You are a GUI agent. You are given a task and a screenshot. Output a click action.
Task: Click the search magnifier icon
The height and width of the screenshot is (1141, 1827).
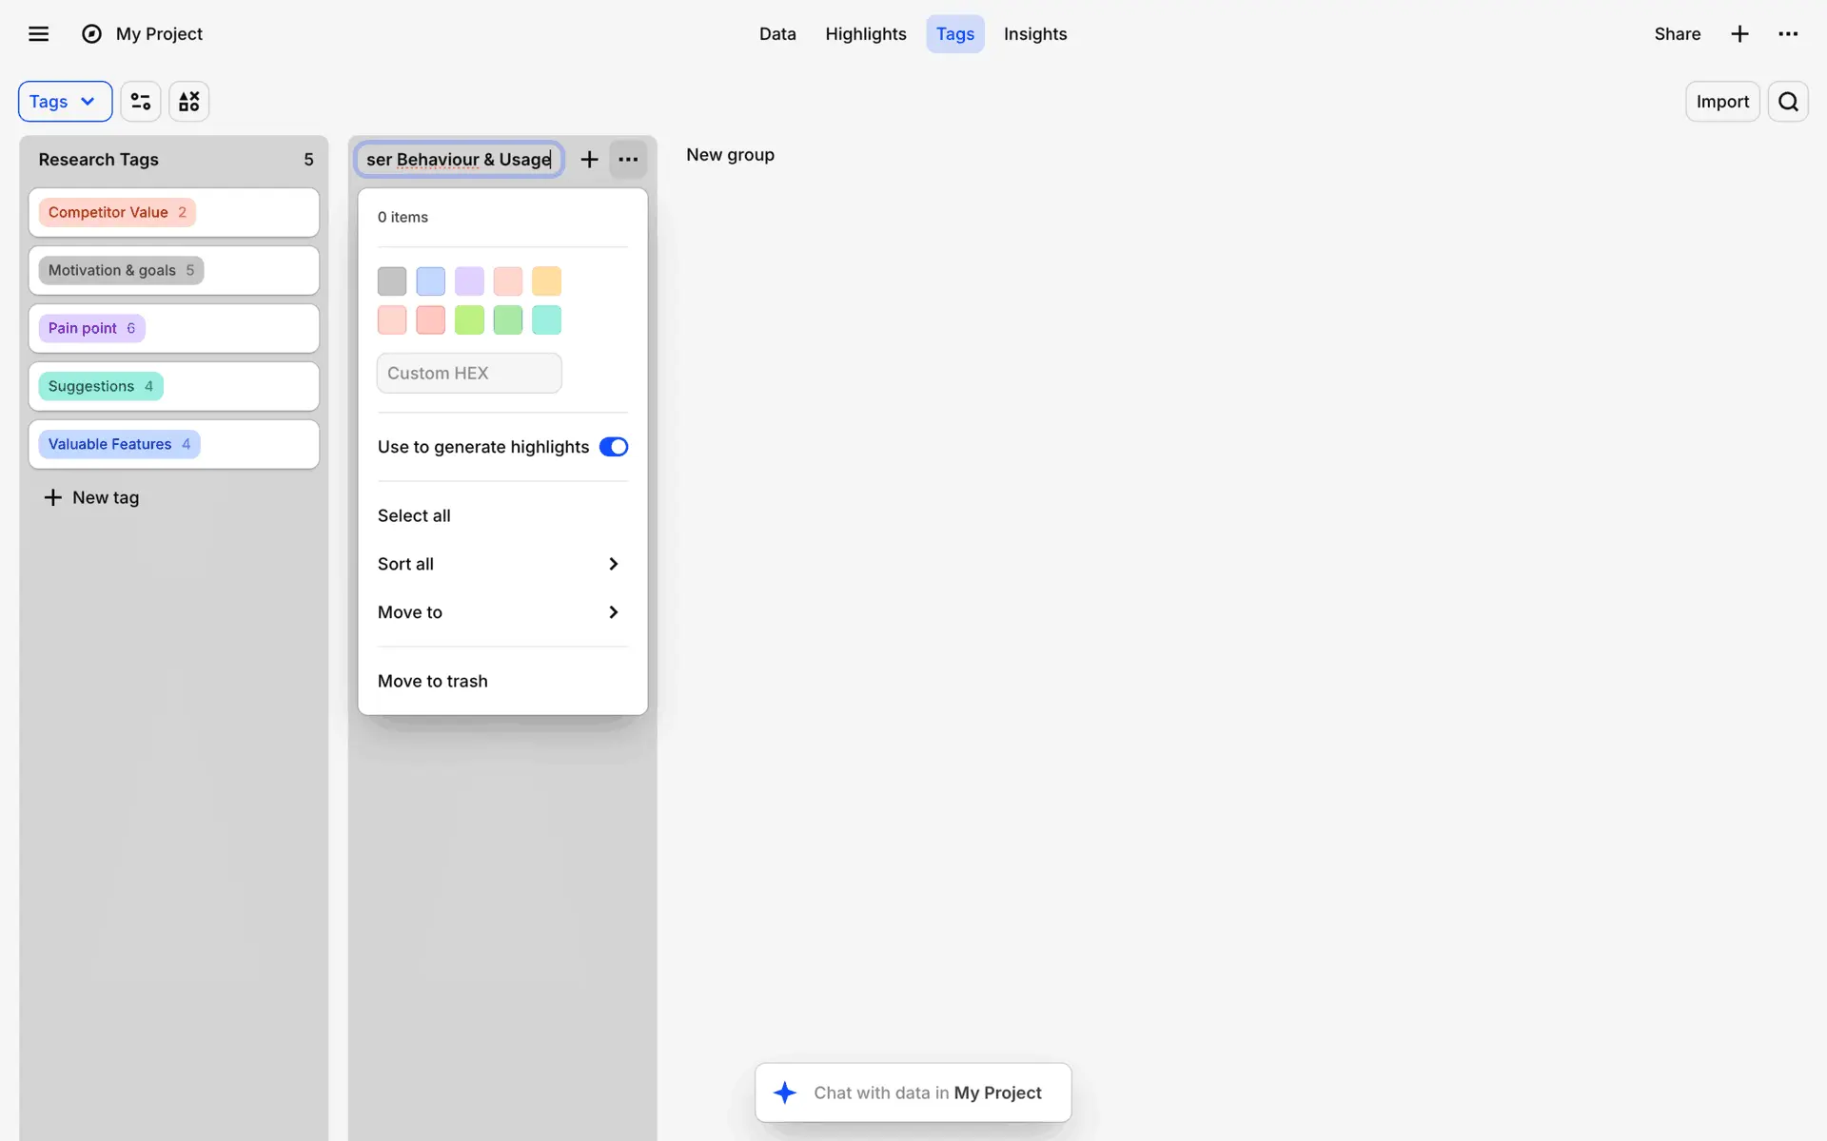[1788, 102]
